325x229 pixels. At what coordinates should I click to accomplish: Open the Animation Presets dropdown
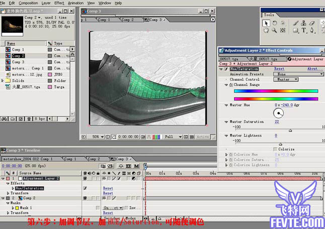coord(298,74)
